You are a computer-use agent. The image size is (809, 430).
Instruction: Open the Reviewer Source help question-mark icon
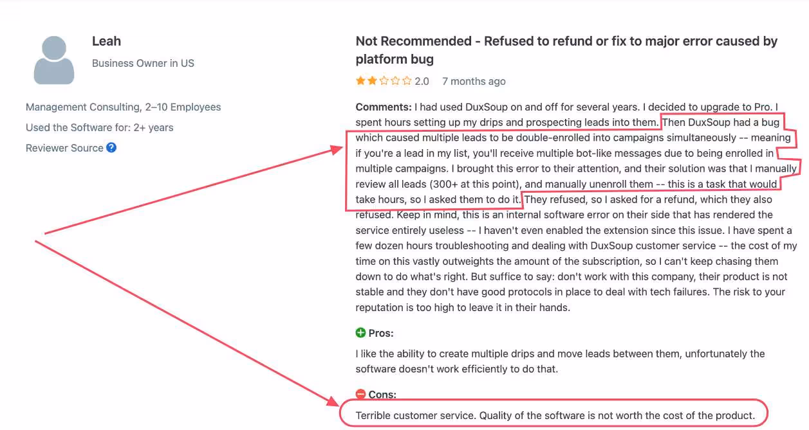(113, 148)
